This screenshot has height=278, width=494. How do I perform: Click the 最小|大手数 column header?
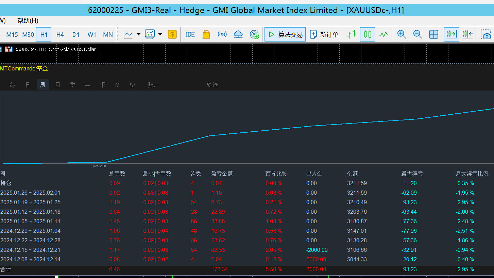click(x=157, y=174)
